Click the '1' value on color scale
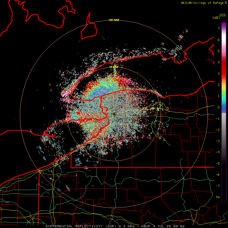 click(219, 96)
